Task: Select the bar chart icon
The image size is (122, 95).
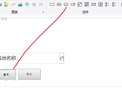Action: point(6,4)
